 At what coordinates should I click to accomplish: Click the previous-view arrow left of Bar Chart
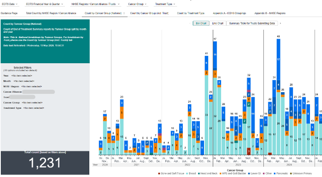(190, 24)
